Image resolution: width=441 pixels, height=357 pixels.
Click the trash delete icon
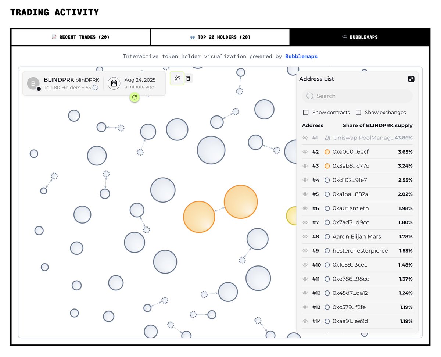[x=188, y=78]
